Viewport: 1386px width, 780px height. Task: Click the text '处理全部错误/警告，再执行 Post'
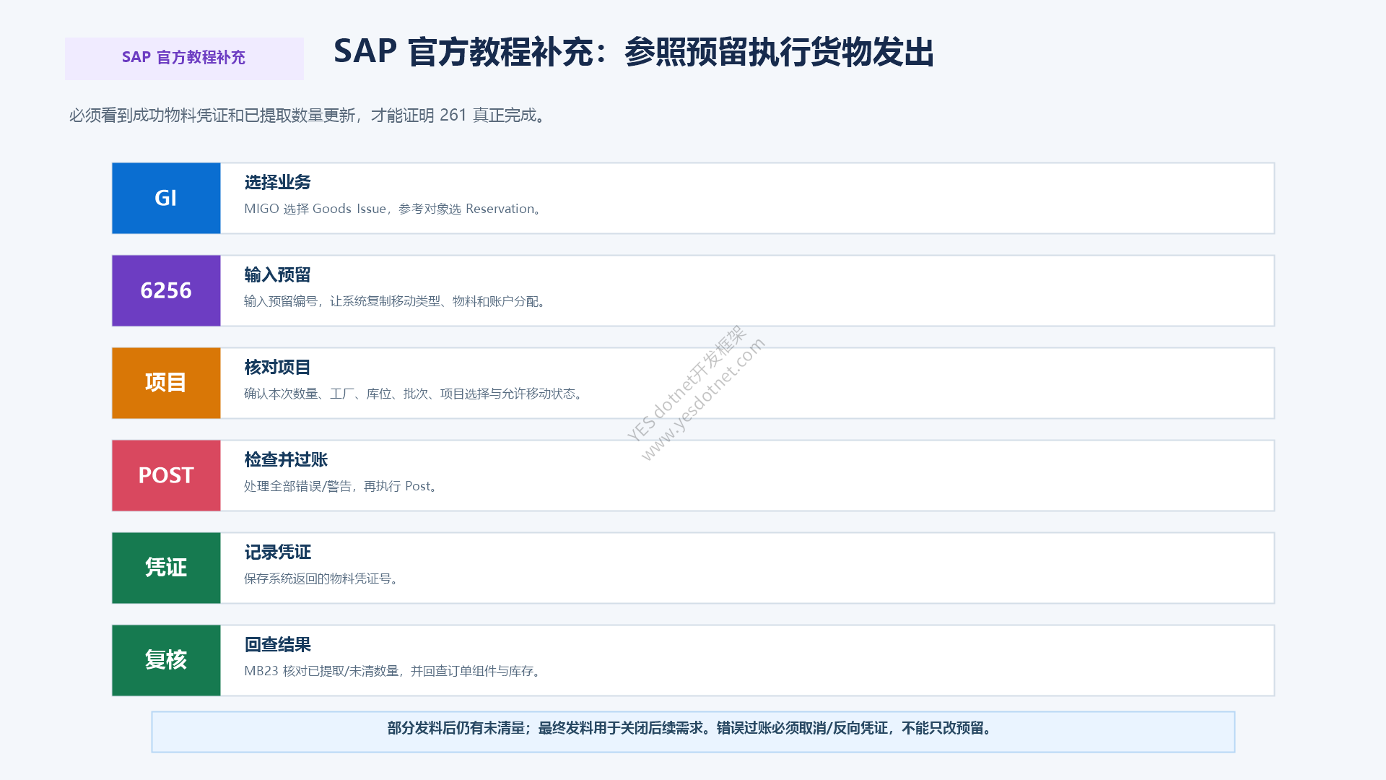pyautogui.click(x=337, y=486)
